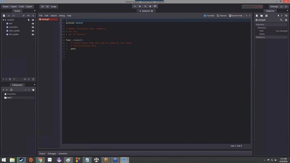Go to next script help page
This screenshot has height=163, width=290.
click(250, 16)
